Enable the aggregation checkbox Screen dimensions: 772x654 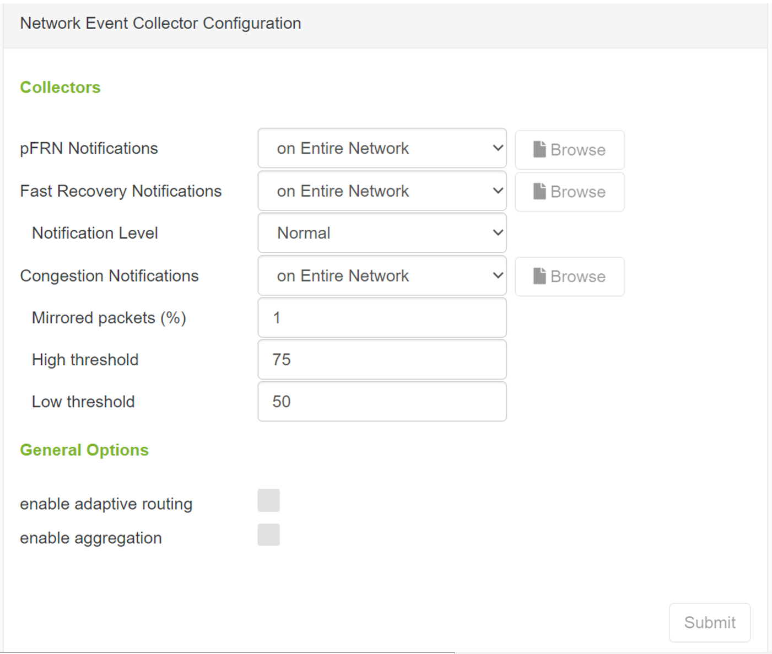tap(268, 534)
